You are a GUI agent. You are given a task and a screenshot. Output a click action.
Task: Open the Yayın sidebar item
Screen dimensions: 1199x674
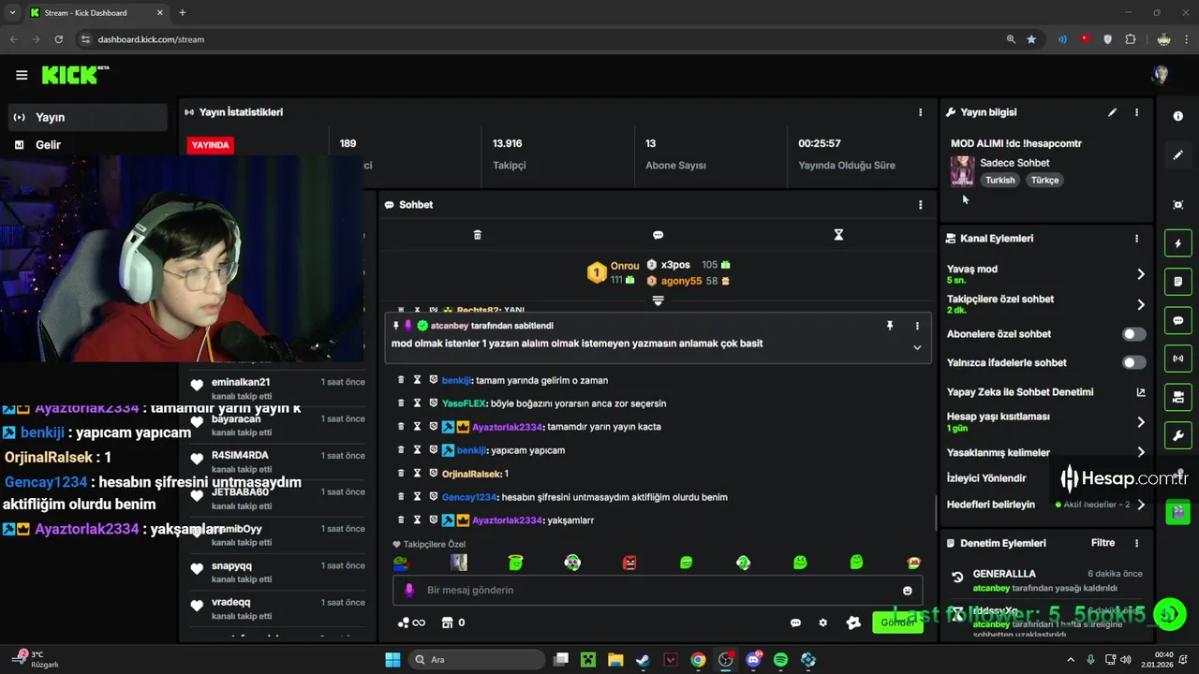coord(88,117)
